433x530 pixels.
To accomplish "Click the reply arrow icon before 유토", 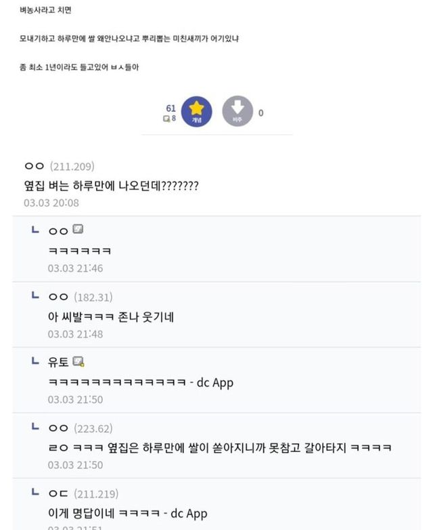I will (x=35, y=361).
